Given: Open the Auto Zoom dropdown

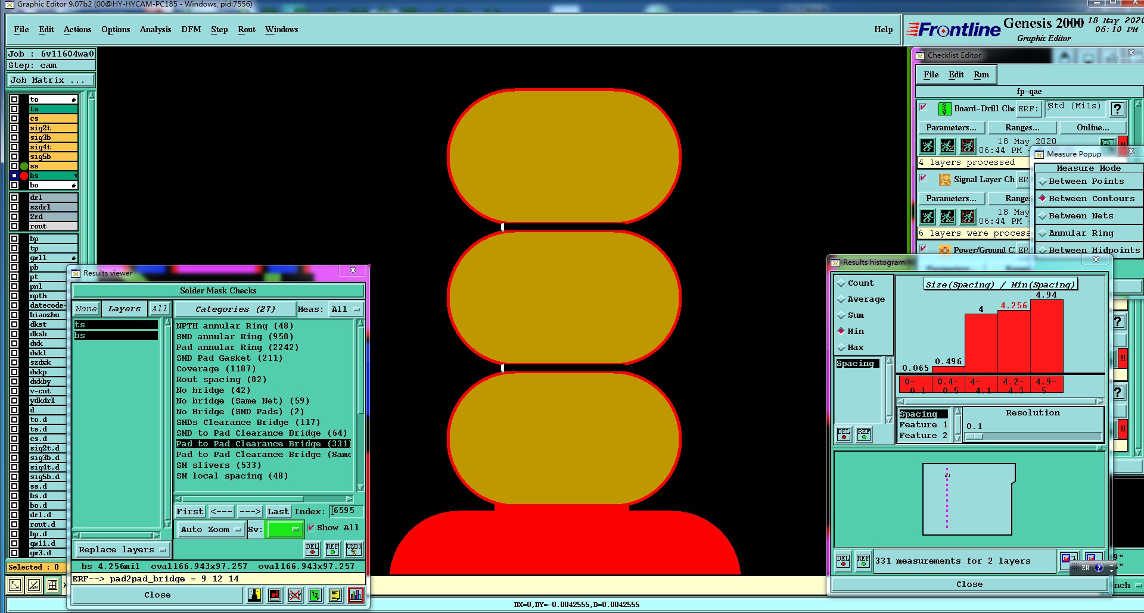Looking at the screenshot, I should coord(211,530).
